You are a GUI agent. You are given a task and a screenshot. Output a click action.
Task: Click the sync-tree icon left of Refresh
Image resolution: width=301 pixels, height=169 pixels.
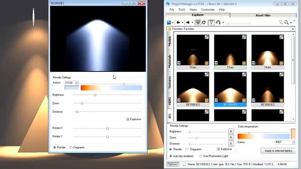pos(198,23)
